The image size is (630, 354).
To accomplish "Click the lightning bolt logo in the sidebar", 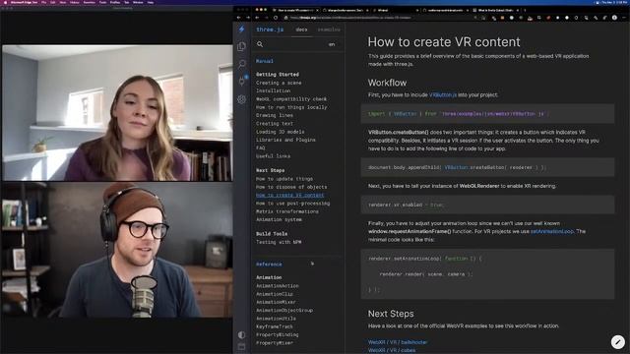I will (241, 29).
